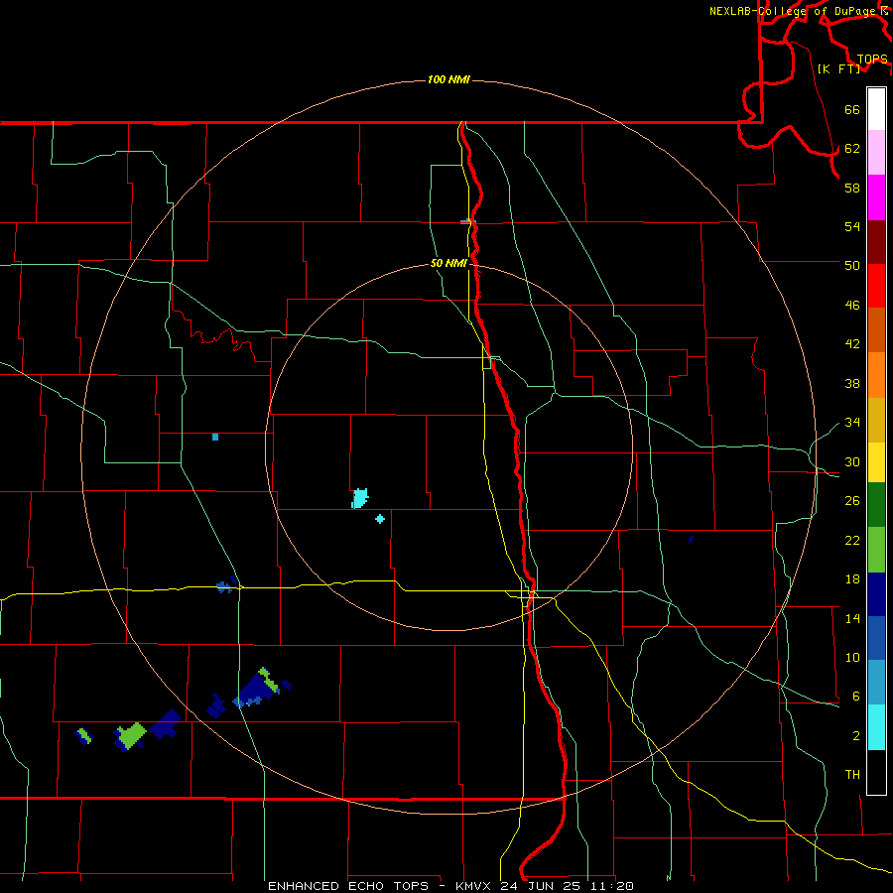This screenshot has width=893, height=893.
Task: Click the legend value 14
Action: pyautogui.click(x=852, y=618)
